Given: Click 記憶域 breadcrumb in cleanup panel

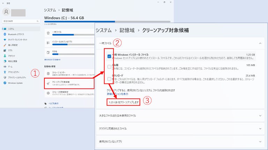Looking at the screenshot, I should [x=127, y=30].
